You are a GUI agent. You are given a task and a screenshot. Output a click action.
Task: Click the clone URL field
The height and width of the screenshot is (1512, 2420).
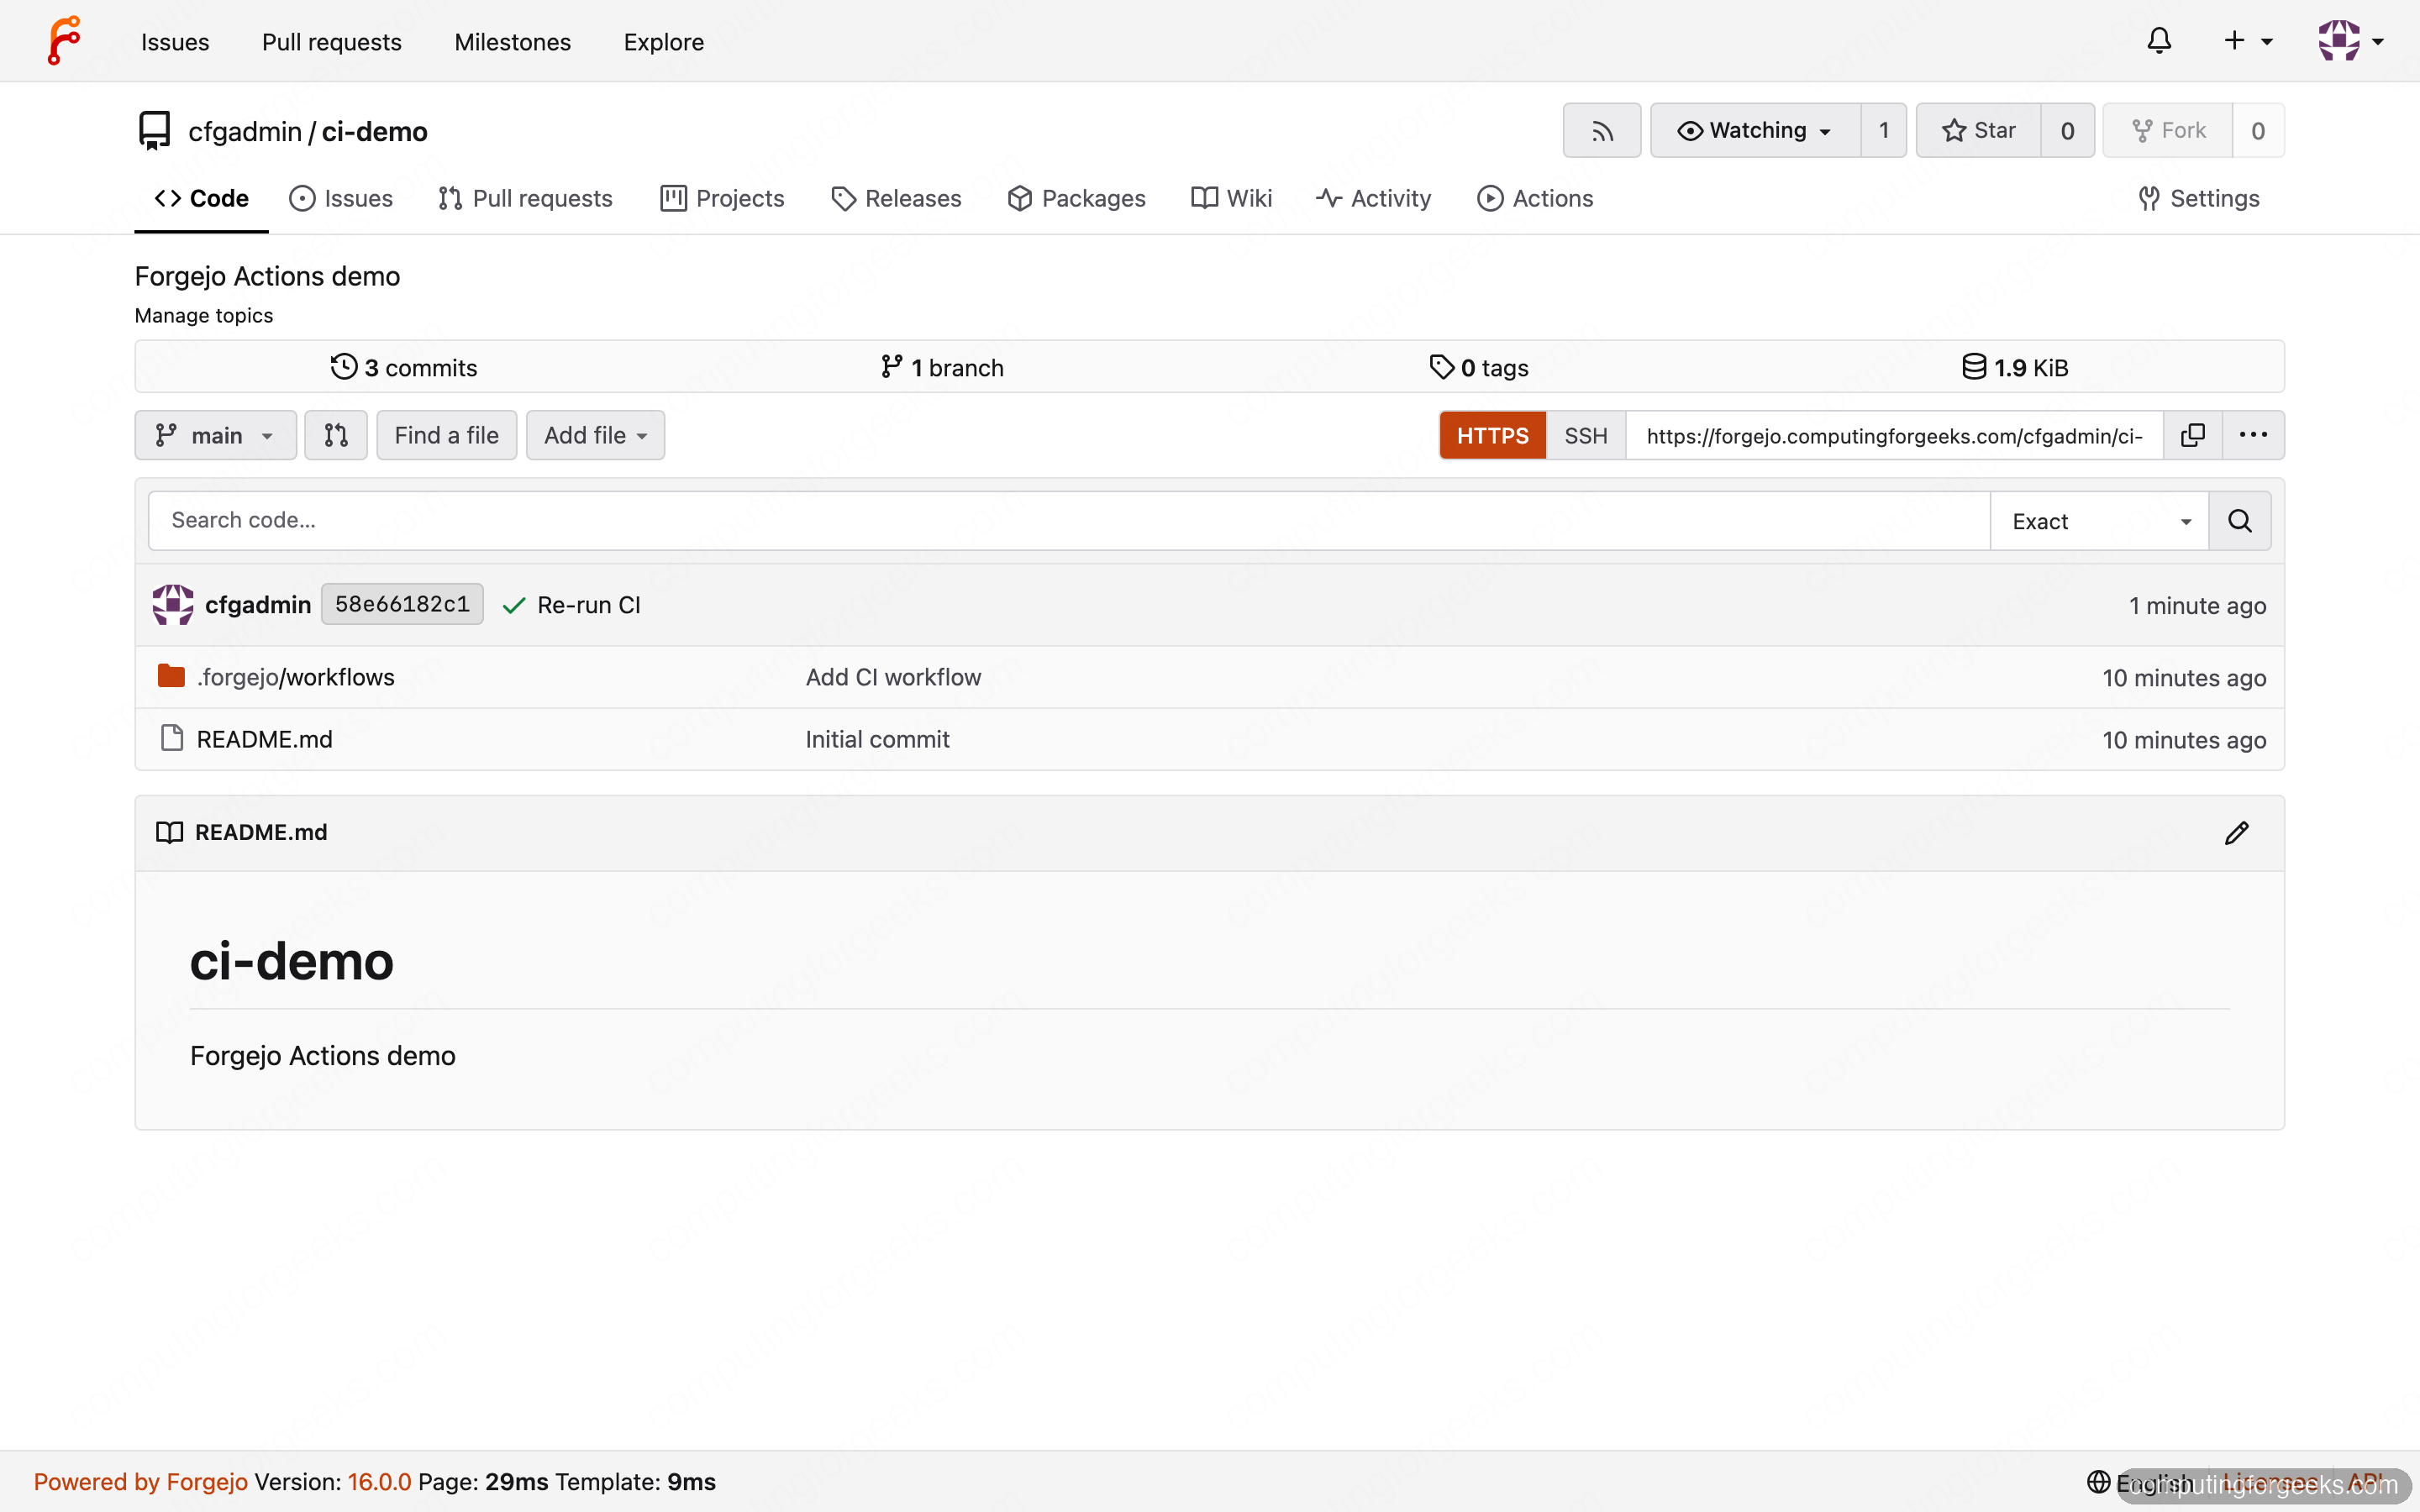click(1894, 436)
